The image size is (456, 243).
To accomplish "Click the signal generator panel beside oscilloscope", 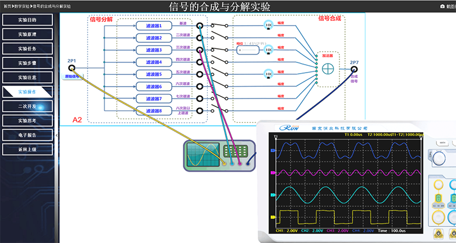I will point(234,152).
